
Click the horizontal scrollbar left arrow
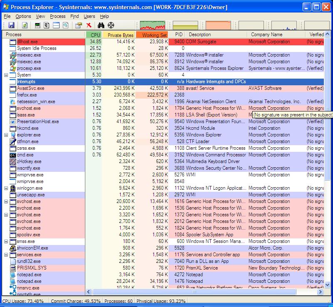click(89, 292)
